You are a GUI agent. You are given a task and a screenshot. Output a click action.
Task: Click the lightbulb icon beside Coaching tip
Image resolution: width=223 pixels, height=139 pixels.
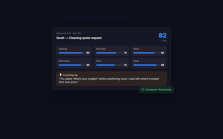pos(60,75)
